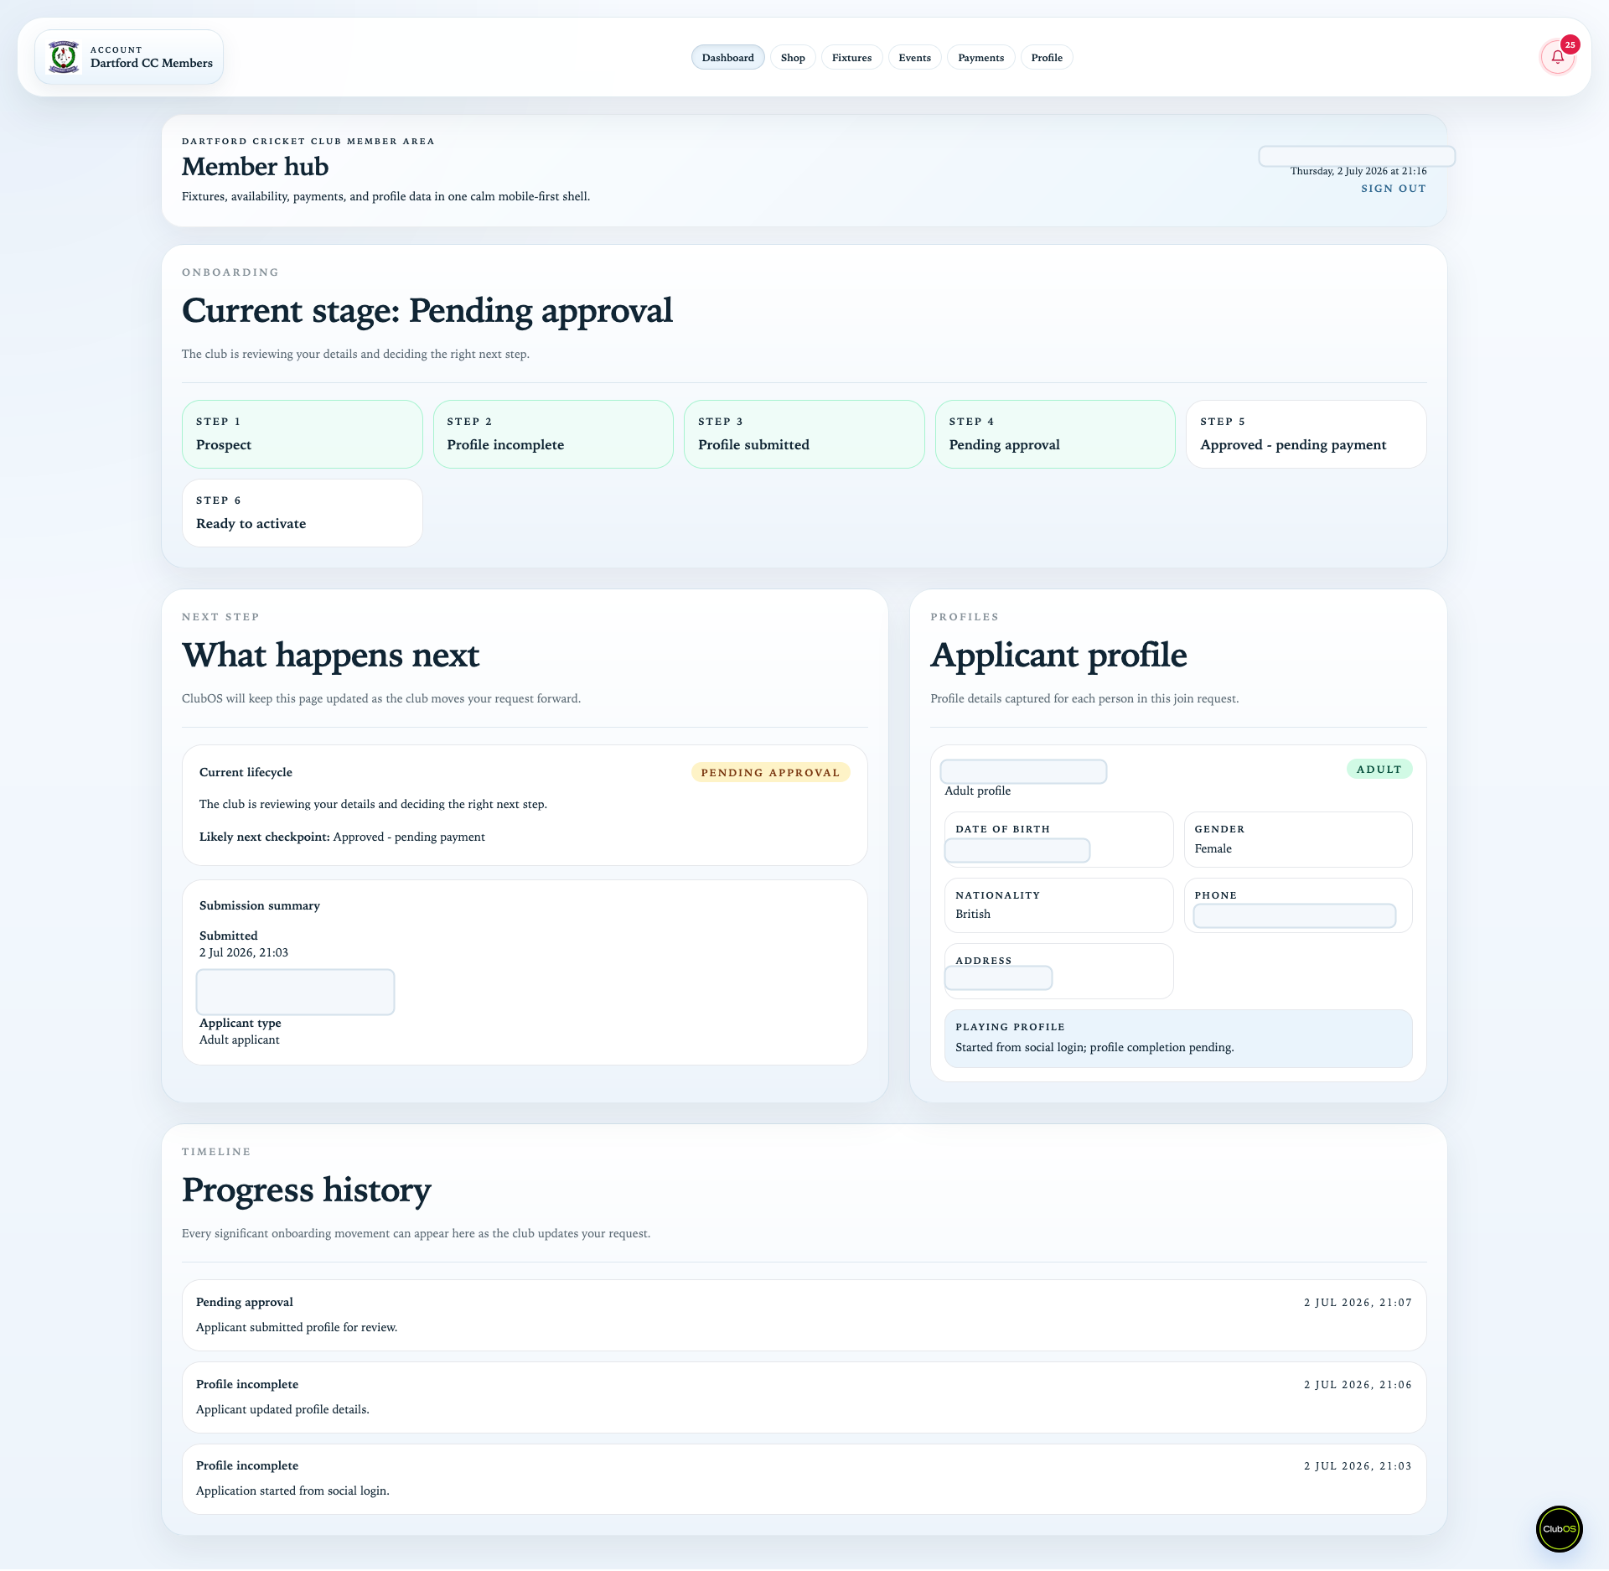Click the Phone field card
Viewport: 1609px width, 1571px height.
pyautogui.click(x=1297, y=905)
